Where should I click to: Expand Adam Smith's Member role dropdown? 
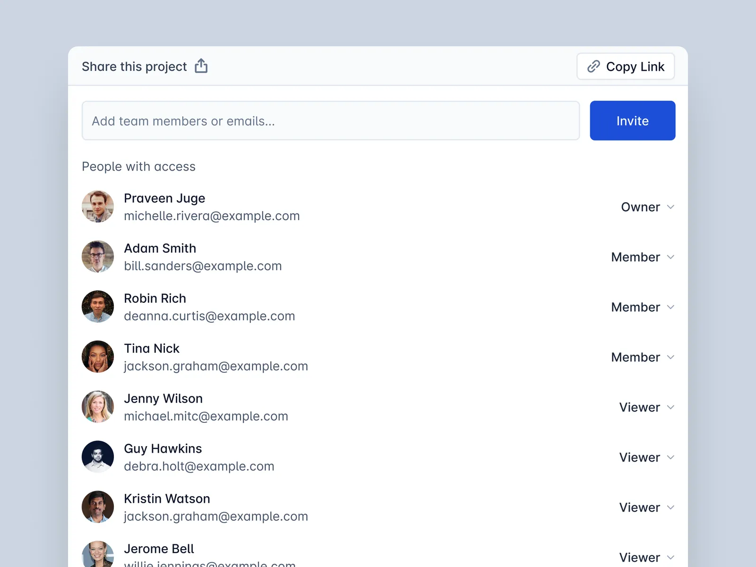coord(642,257)
